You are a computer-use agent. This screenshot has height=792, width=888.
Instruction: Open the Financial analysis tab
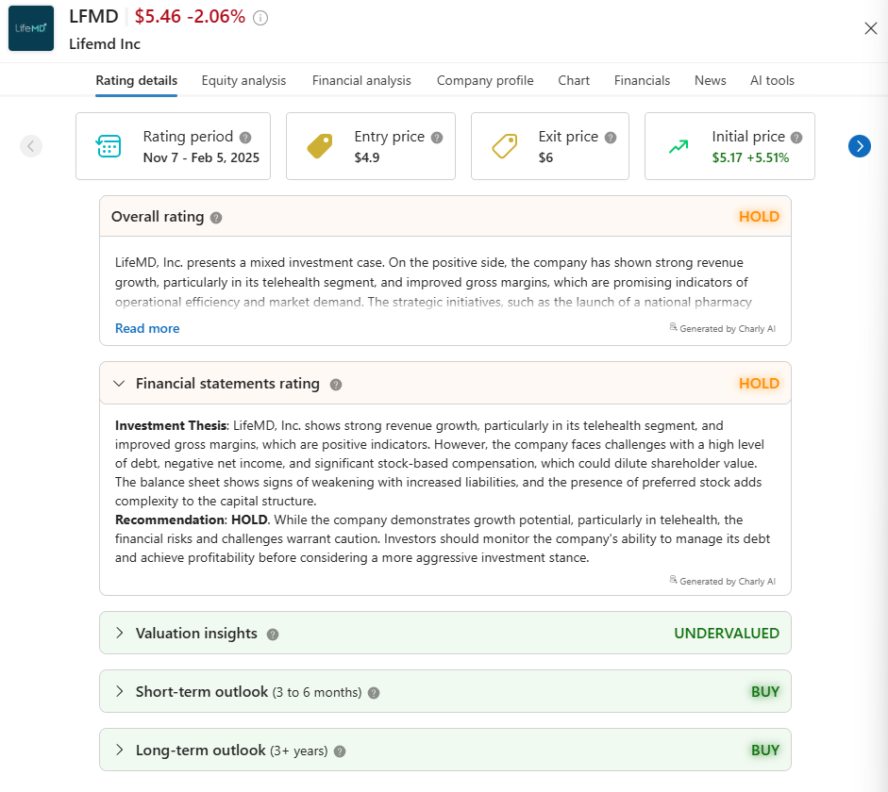click(361, 80)
